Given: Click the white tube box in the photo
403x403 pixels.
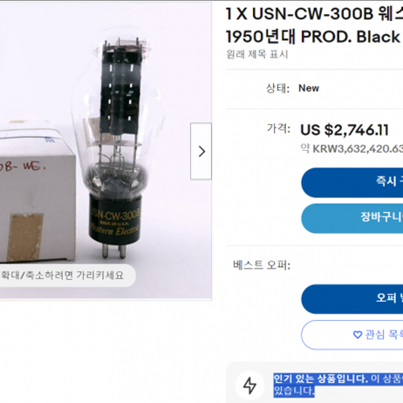Looking at the screenshot, I should coord(37,192).
